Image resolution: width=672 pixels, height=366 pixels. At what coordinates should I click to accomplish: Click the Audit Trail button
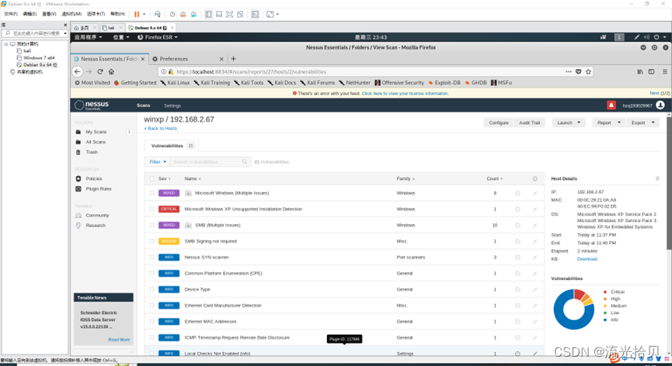(x=529, y=123)
